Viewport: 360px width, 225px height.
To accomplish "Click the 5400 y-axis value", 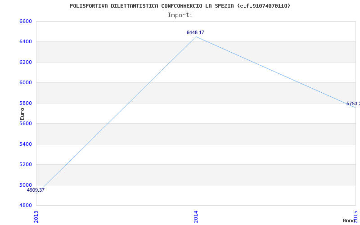I will pyautogui.click(x=25, y=144).
